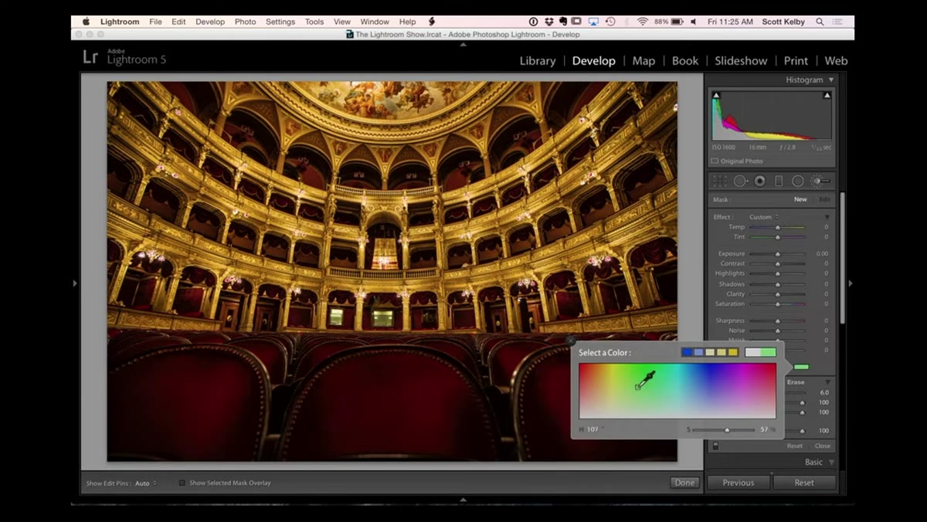The height and width of the screenshot is (522, 927).
Task: Toggle highlight clipping indicator in histogram
Action: point(827,96)
